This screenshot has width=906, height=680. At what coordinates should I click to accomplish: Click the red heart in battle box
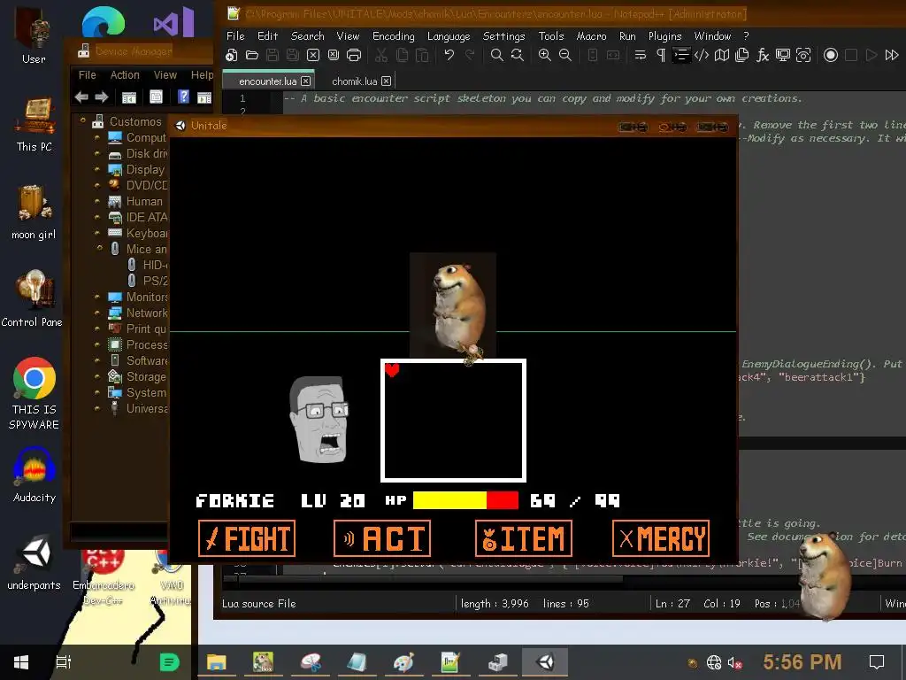(x=392, y=369)
